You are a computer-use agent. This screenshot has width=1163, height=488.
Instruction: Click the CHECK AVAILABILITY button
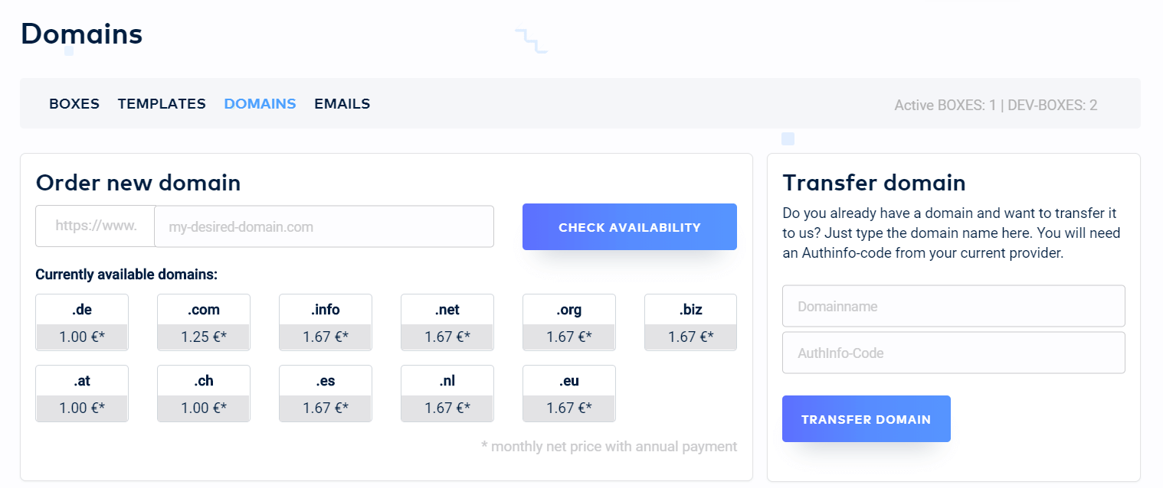pos(629,227)
